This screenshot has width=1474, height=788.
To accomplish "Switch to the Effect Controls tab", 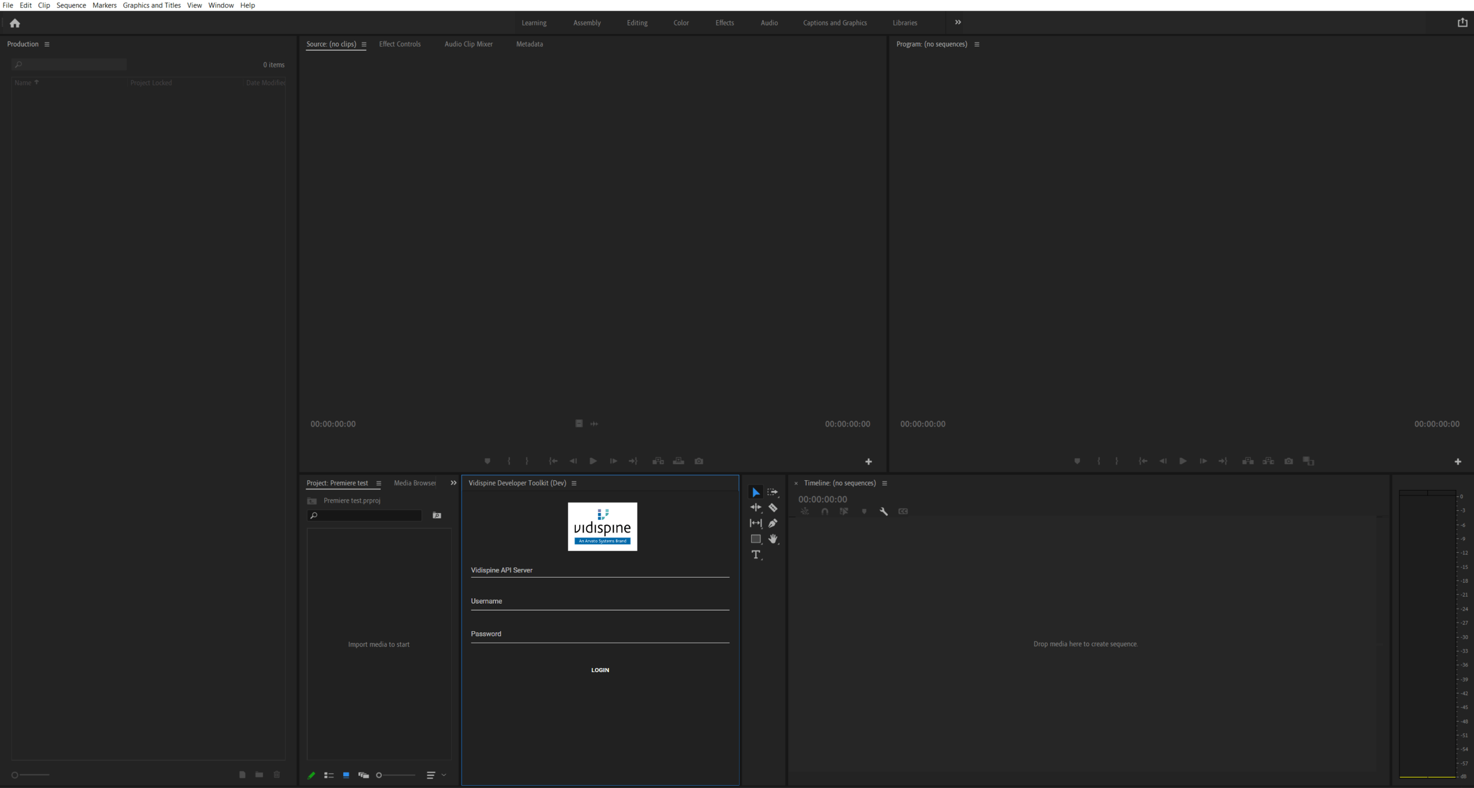I will pos(399,44).
